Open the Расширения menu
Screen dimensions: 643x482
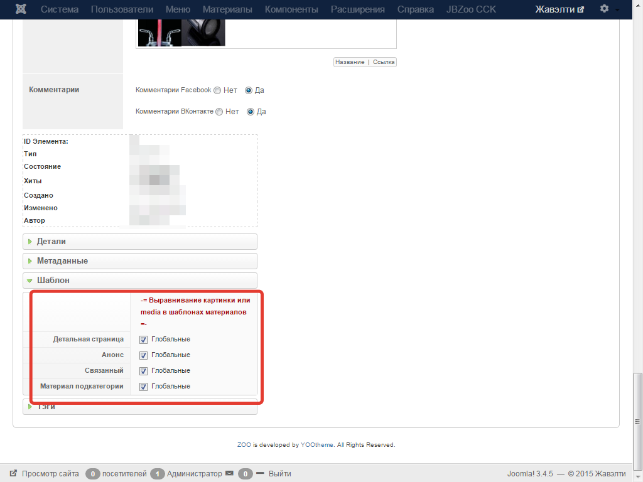click(x=357, y=9)
